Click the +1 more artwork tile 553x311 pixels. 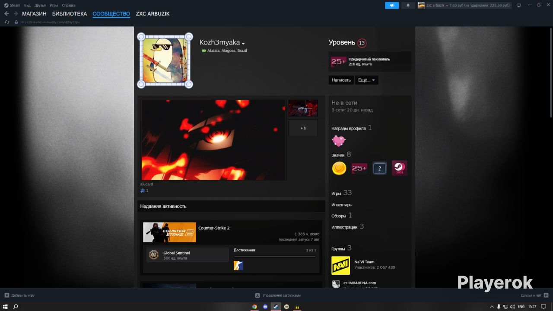(303, 128)
